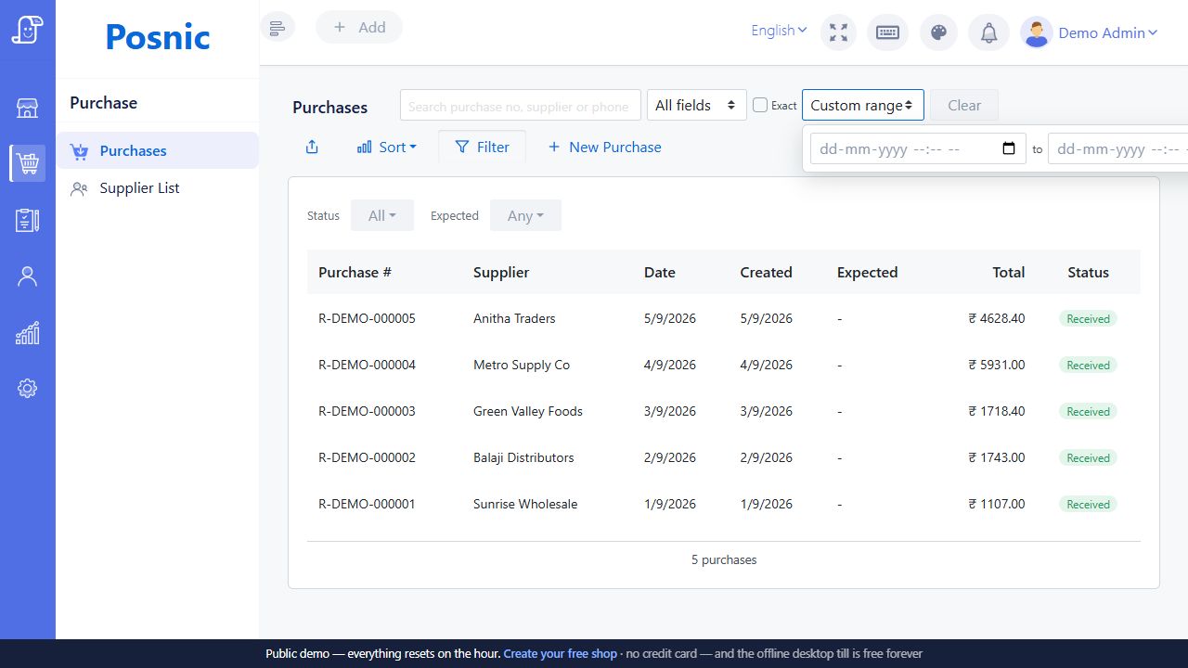Screen dimensions: 1188x668
Task: Click the total ₹ 5931.00
Action: point(997,365)
